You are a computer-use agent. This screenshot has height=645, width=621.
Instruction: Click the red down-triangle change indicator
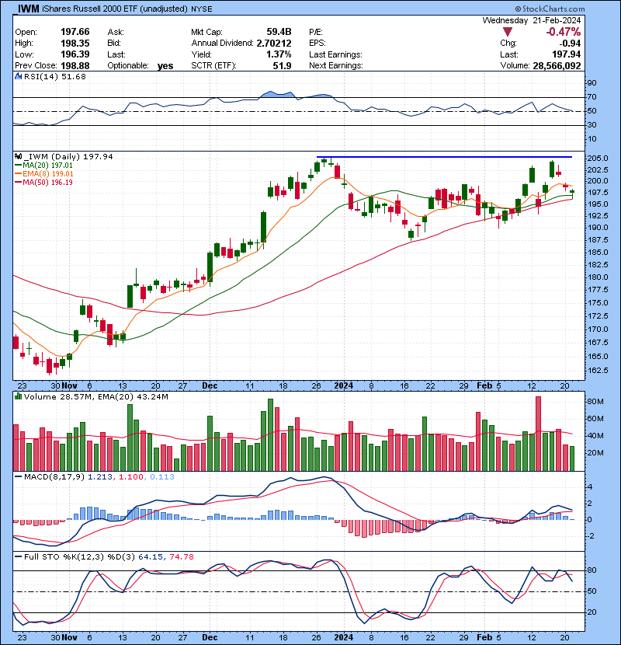click(508, 32)
